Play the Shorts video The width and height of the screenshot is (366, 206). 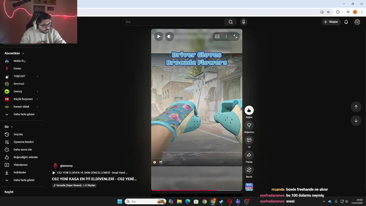159,36
